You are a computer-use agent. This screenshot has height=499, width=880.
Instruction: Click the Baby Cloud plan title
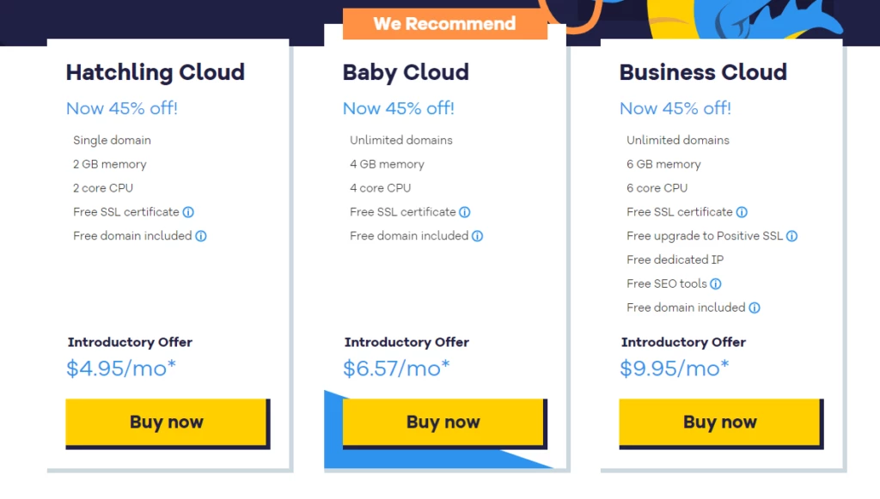point(406,72)
